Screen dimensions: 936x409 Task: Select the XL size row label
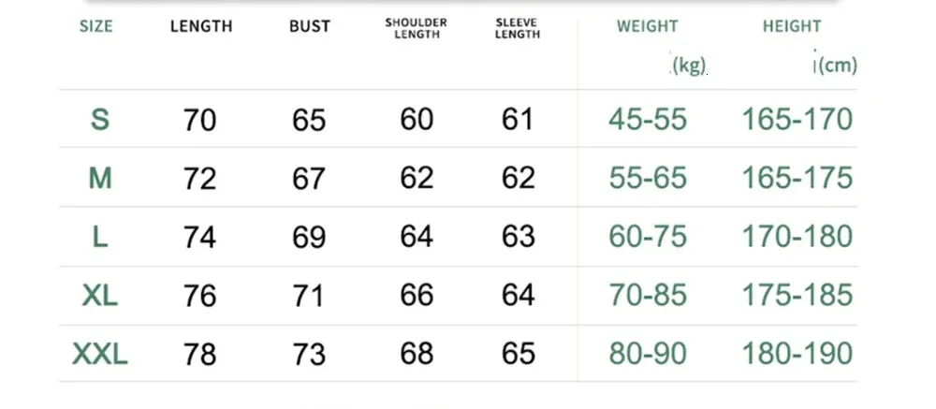(x=100, y=296)
